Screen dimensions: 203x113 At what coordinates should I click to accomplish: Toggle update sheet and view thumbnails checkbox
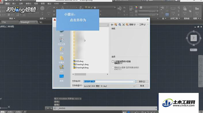click(113, 62)
